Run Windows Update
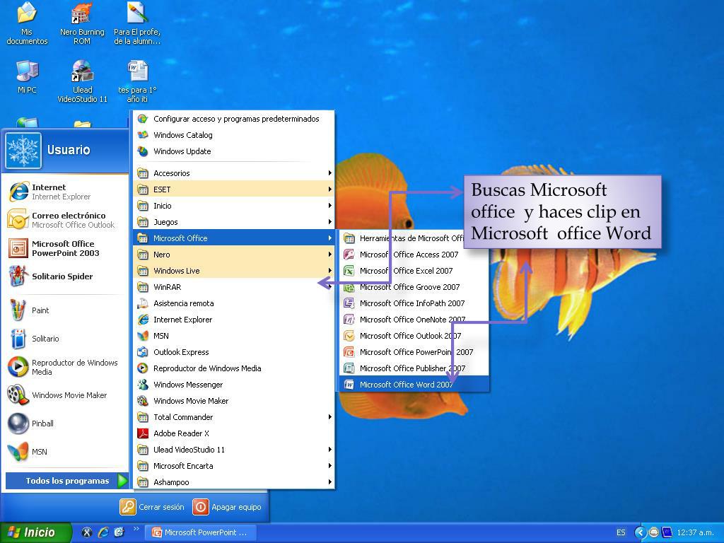 pyautogui.click(x=233, y=151)
